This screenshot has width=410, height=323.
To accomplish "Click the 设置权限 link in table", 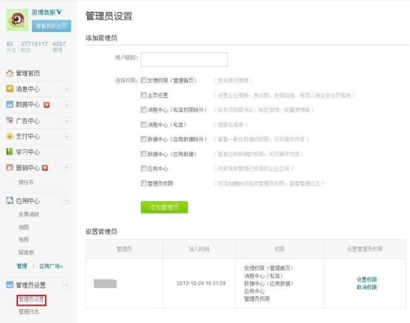I will pos(366,280).
